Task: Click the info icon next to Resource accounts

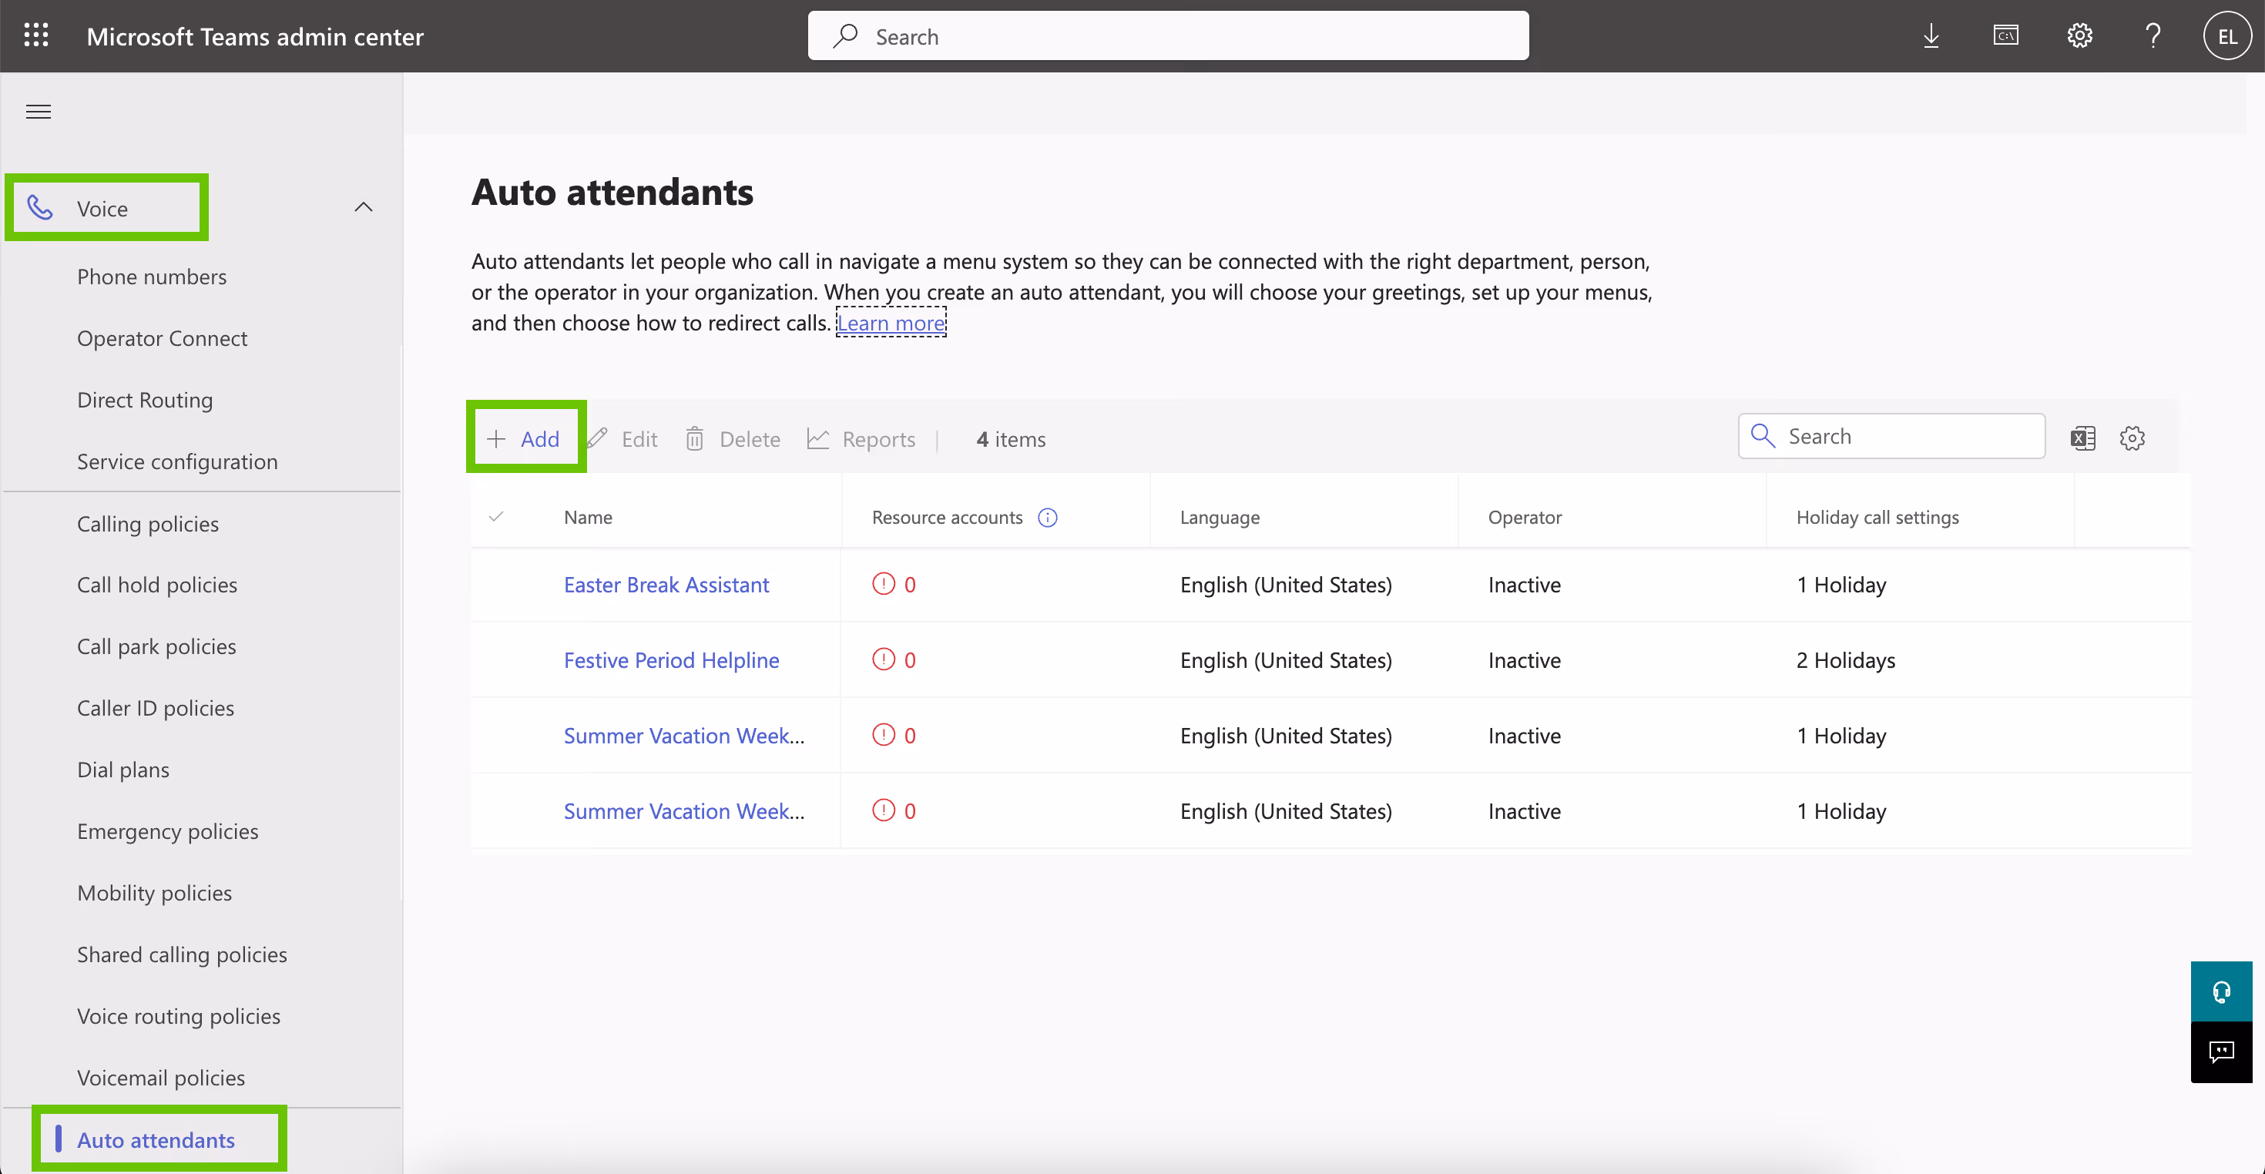Action: click(x=1047, y=517)
